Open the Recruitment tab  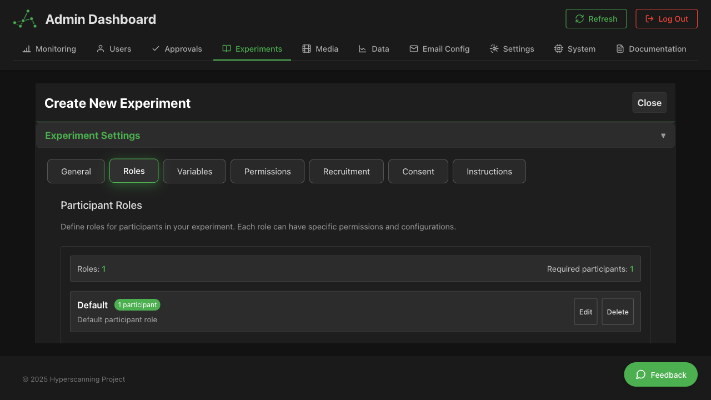[346, 171]
